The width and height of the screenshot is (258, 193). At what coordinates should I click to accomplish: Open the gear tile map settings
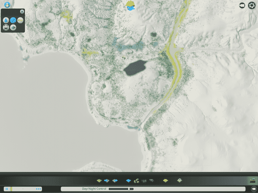coord(180,180)
